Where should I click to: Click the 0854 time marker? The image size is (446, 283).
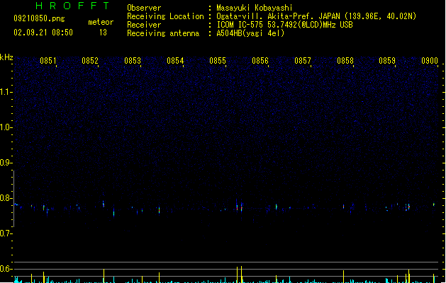(x=175, y=61)
